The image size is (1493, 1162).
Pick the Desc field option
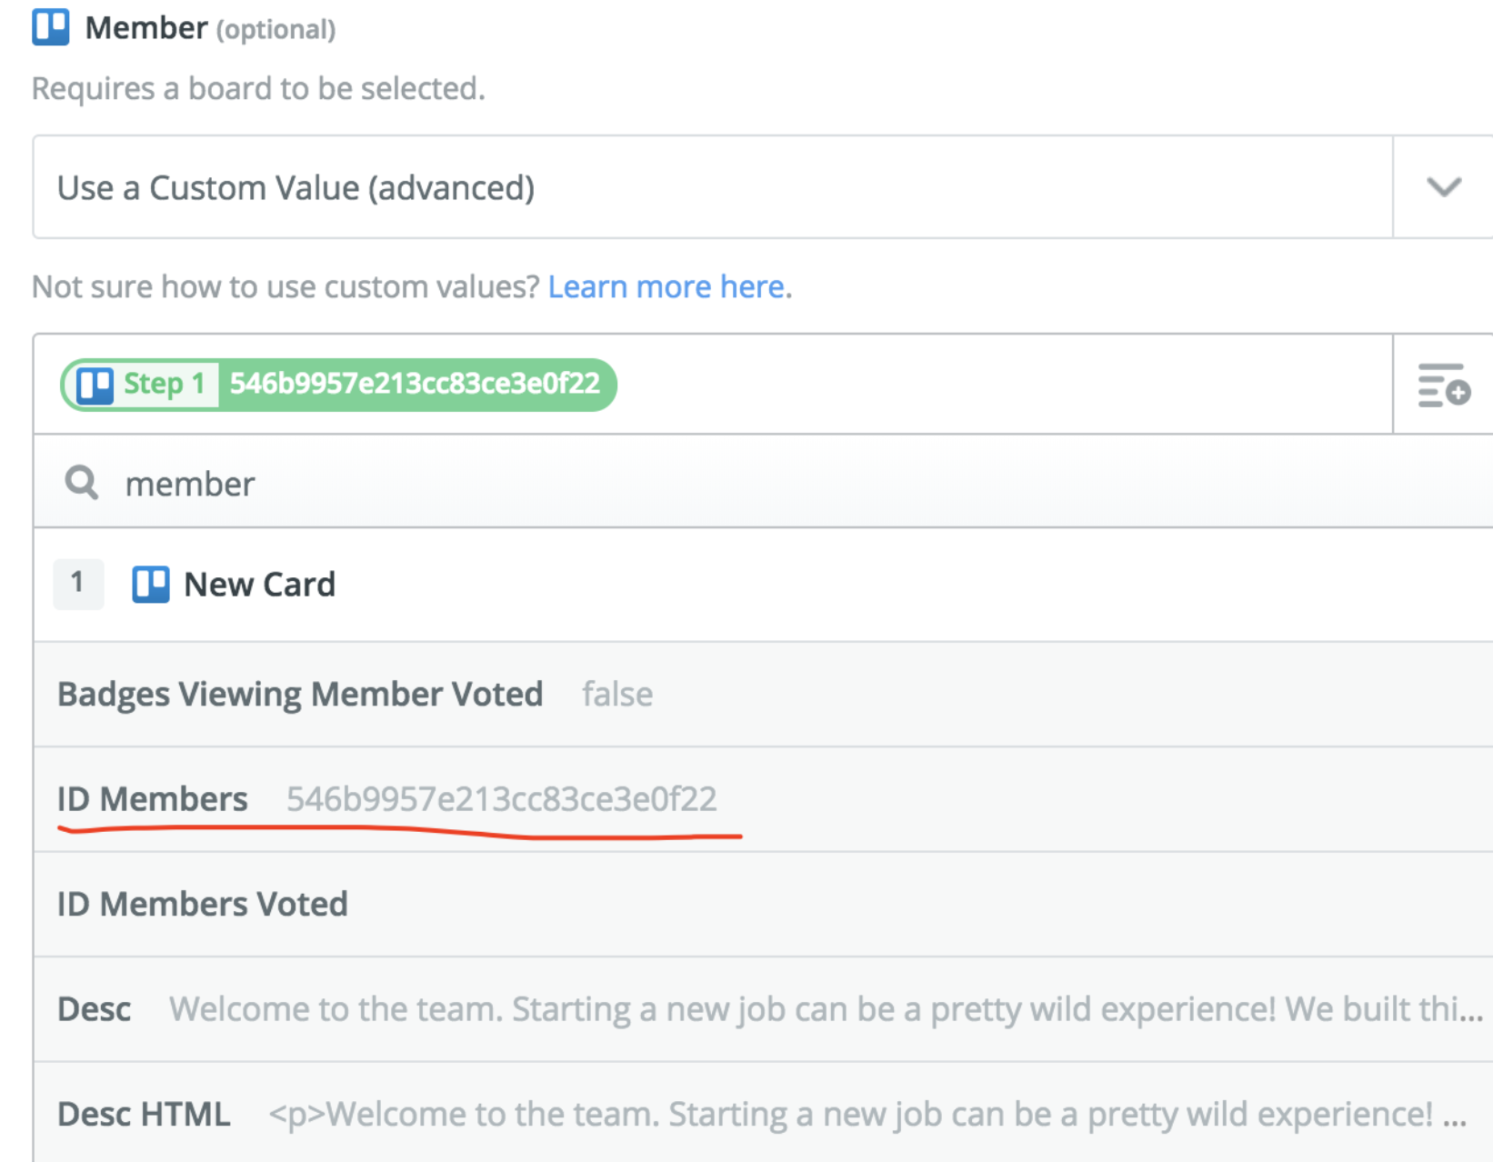click(x=95, y=1009)
